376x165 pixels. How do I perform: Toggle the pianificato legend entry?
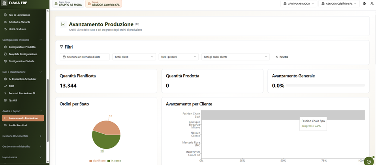[x=98, y=161]
